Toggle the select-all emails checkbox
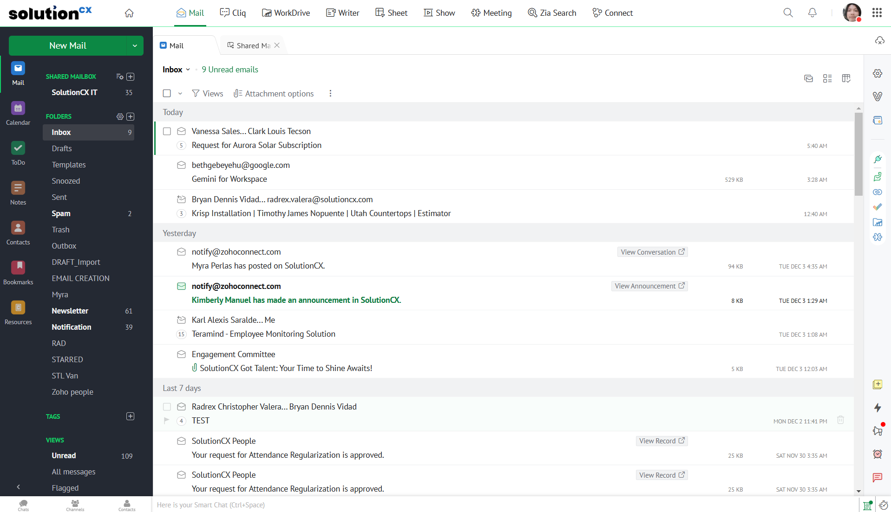Image resolution: width=891 pixels, height=512 pixels. click(167, 93)
